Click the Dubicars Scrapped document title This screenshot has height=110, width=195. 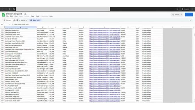click(14, 14)
